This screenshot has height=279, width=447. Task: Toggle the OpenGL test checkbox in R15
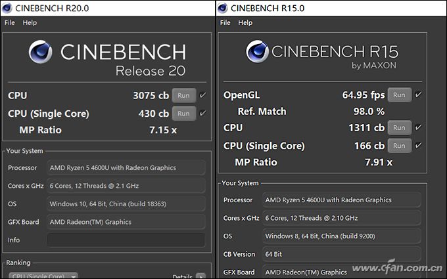pos(418,95)
